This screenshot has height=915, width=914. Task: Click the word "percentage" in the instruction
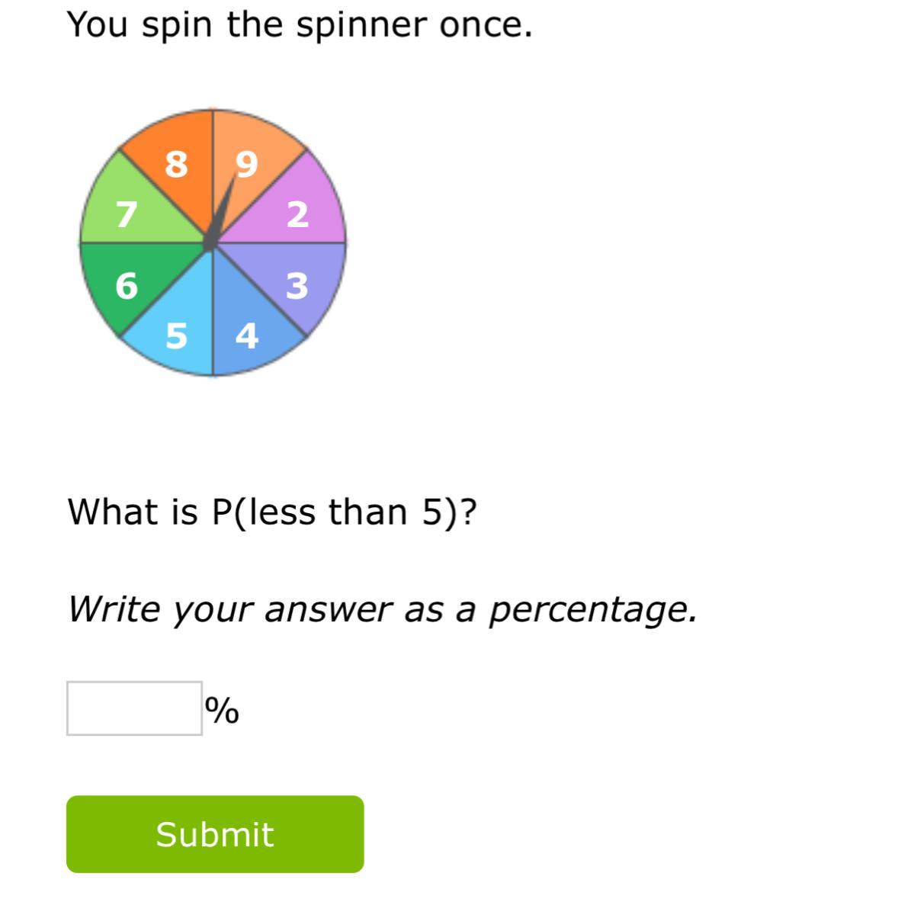592,610
